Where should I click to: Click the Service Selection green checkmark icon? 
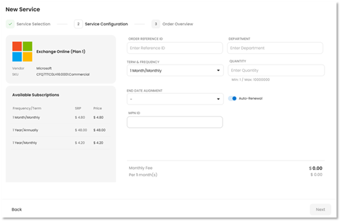point(10,24)
